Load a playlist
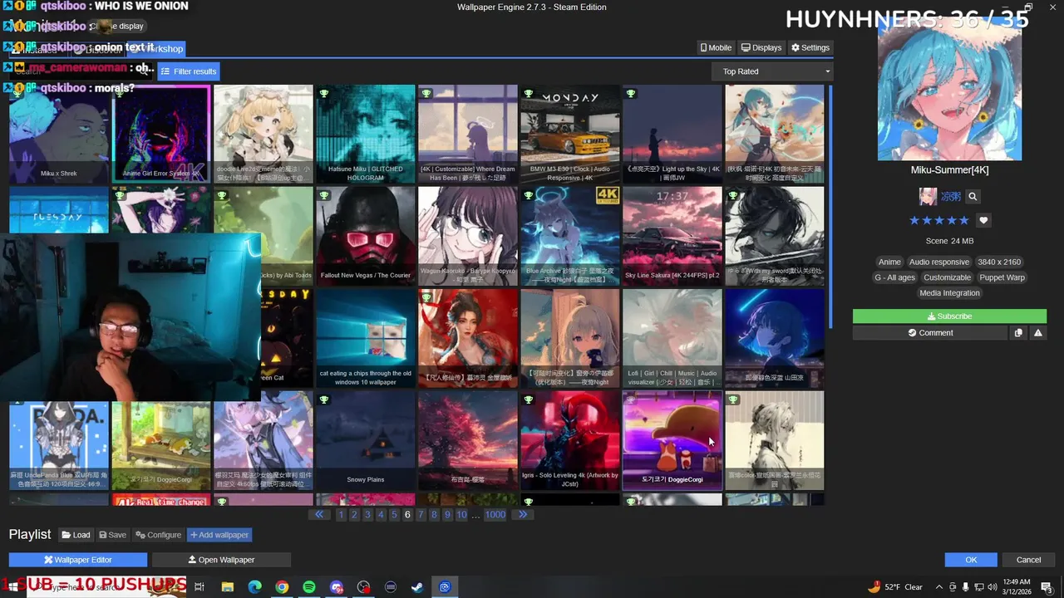Viewport: 1064px width, 598px height. [76, 535]
